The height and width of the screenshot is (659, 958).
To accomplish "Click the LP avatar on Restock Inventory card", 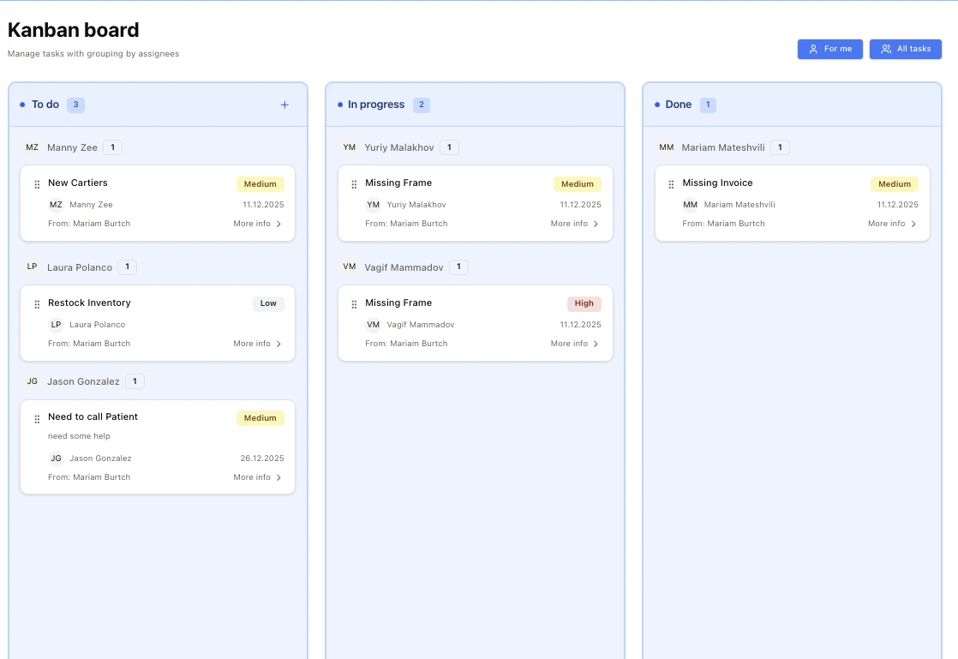I will 56,325.
